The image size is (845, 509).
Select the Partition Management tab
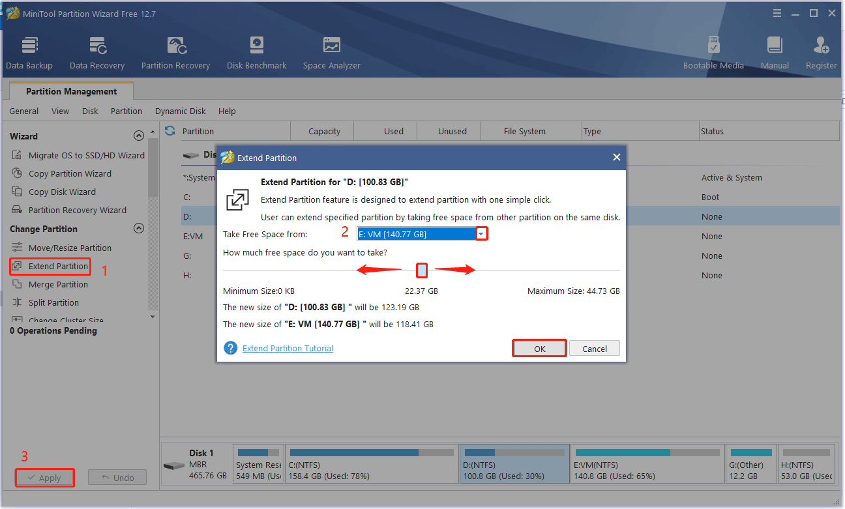pyautogui.click(x=72, y=91)
